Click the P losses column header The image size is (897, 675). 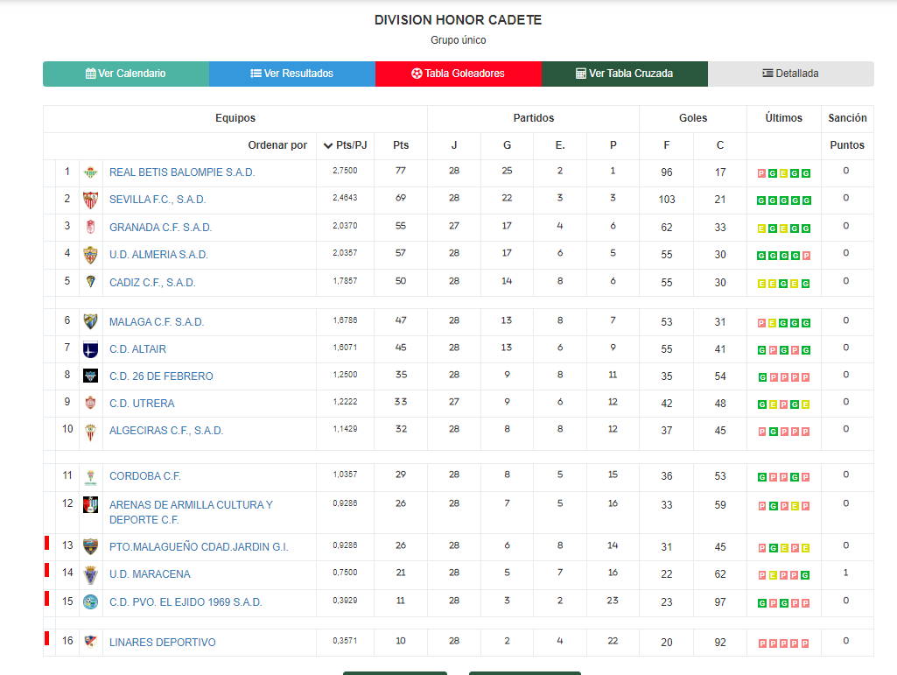pyautogui.click(x=613, y=145)
